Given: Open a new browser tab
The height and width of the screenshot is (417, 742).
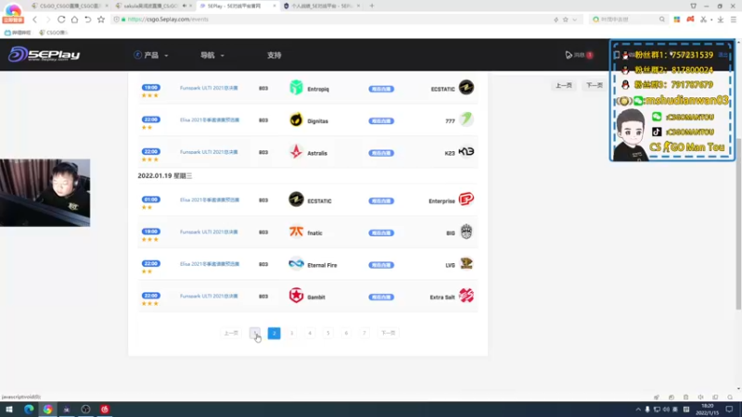Looking at the screenshot, I should pos(372,6).
